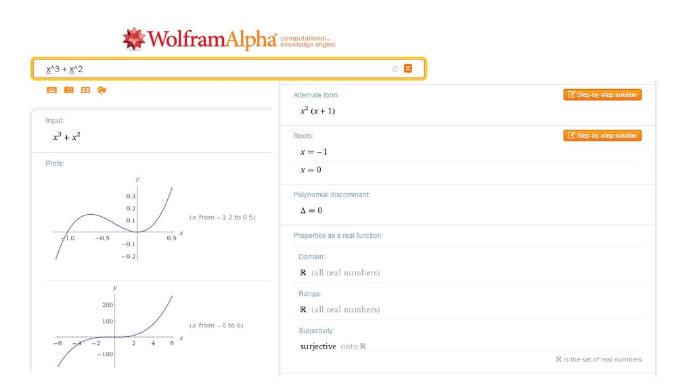Image resolution: width=693 pixels, height=389 pixels.
Task: Click the WolframAlpha star logo
Action: click(134, 38)
